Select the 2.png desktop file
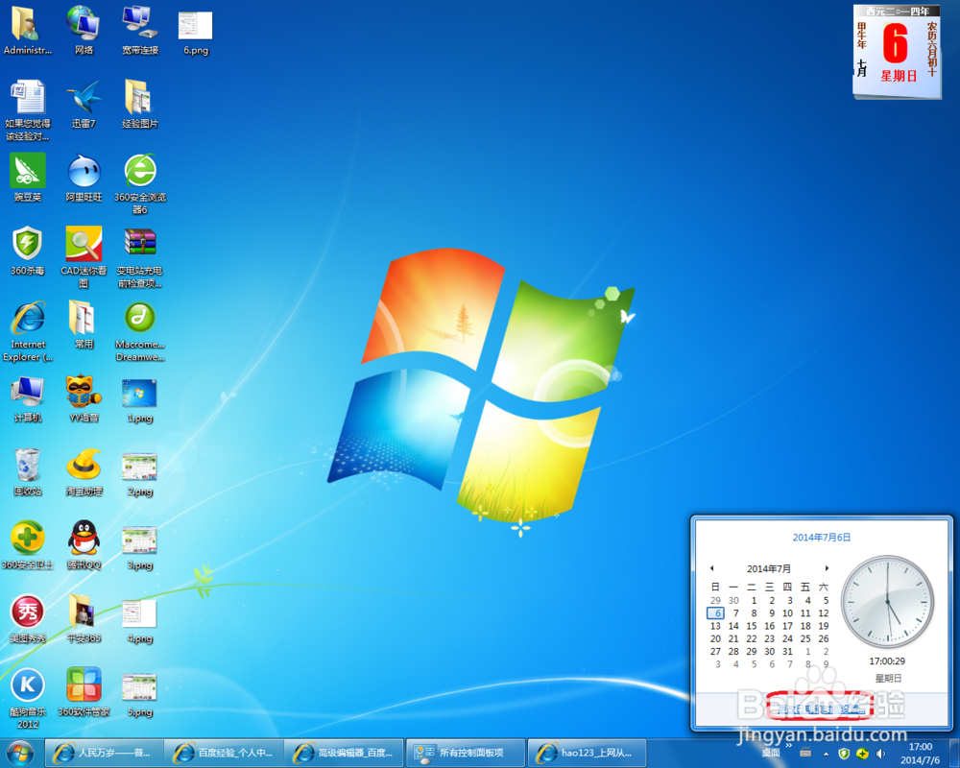The width and height of the screenshot is (960, 768). coord(140,474)
